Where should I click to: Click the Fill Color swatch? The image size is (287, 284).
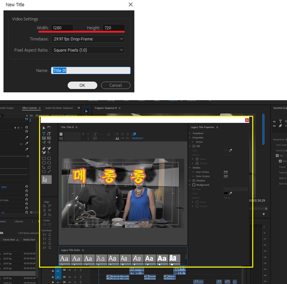click(x=226, y=150)
